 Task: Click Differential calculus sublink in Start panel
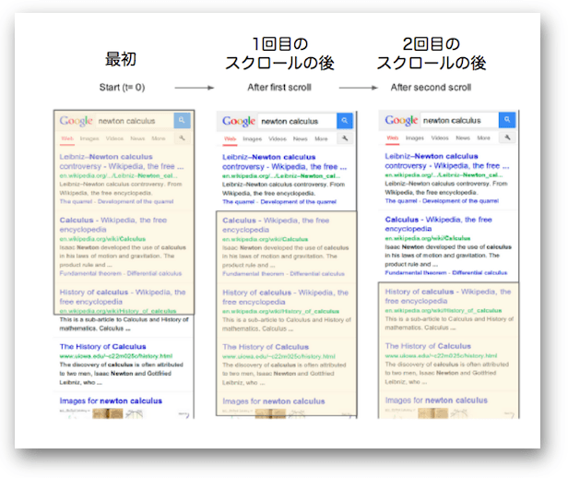tap(154, 273)
